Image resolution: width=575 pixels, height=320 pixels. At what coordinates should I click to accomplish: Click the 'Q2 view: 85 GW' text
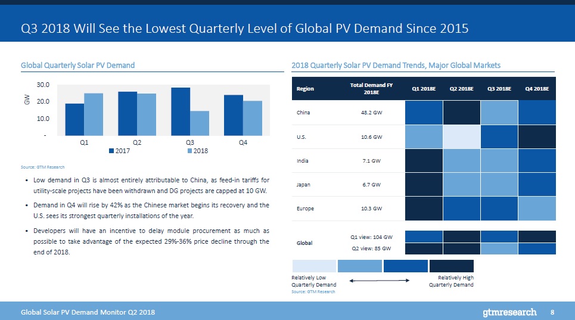pos(371,248)
